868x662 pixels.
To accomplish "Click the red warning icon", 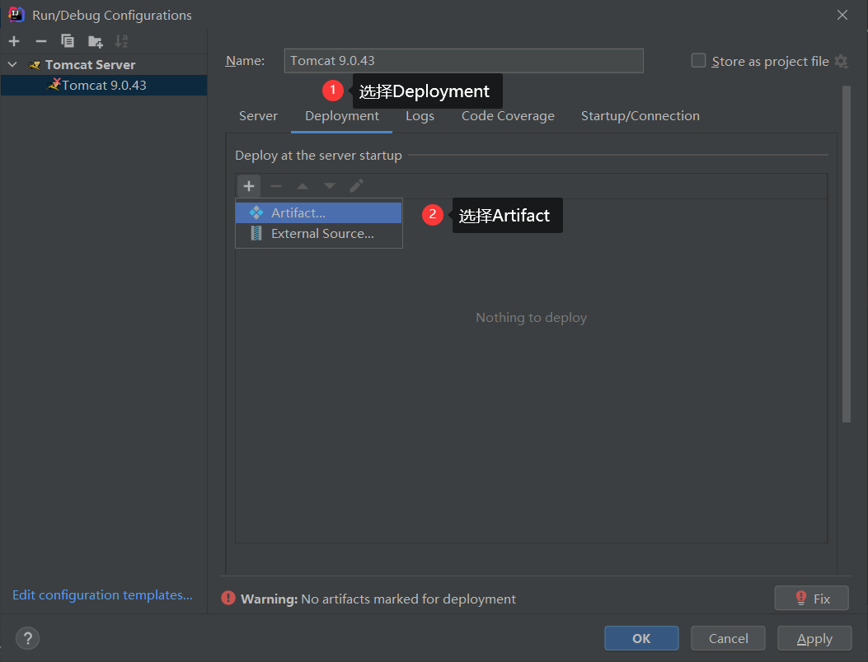I will (228, 598).
